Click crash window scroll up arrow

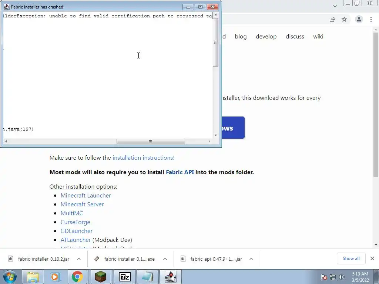click(x=216, y=15)
